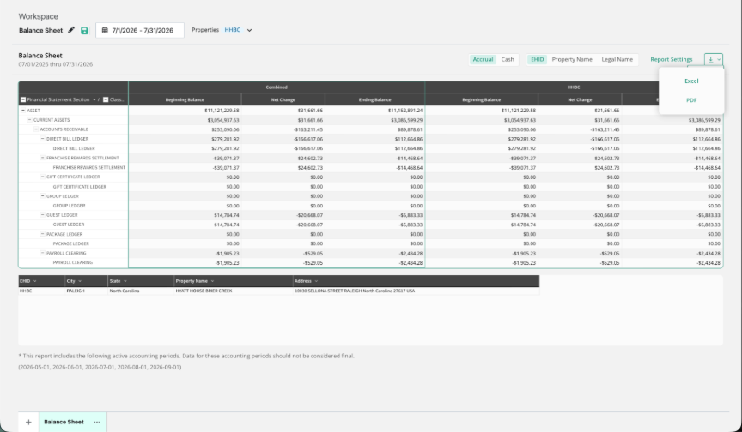The width and height of the screenshot is (742, 432).
Task: Collapse all Financial Statement Section groups icon
Action: pyautogui.click(x=22, y=99)
